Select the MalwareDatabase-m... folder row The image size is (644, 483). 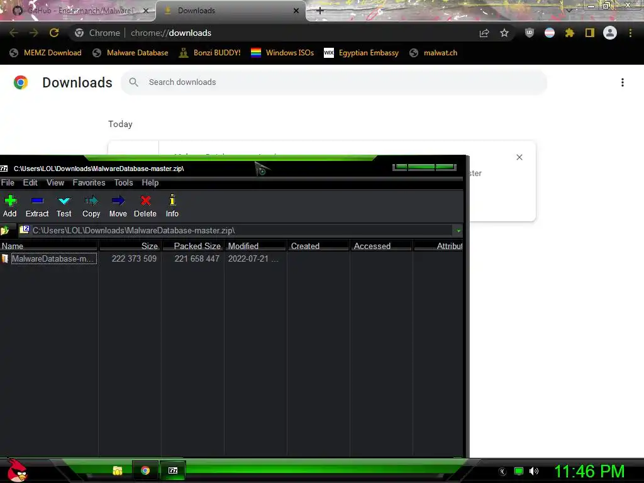pyautogui.click(x=49, y=258)
